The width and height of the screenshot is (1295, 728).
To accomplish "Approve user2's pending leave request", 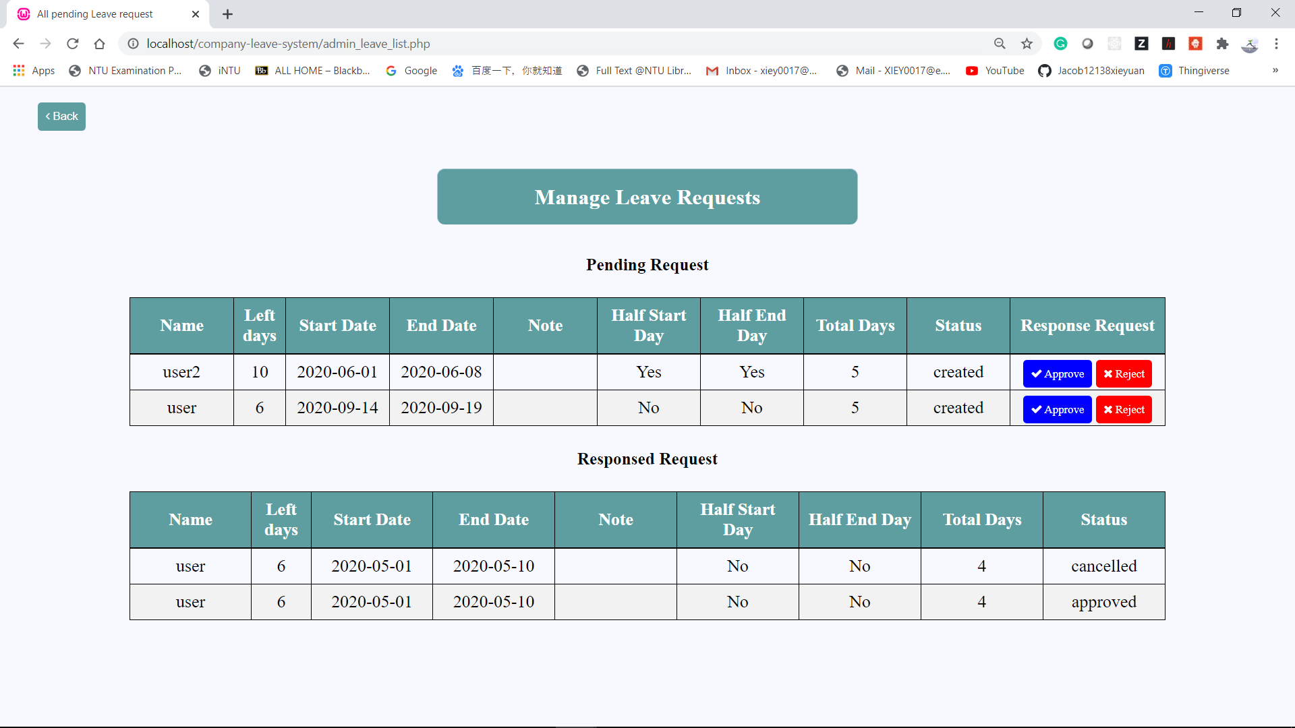I will [x=1056, y=373].
